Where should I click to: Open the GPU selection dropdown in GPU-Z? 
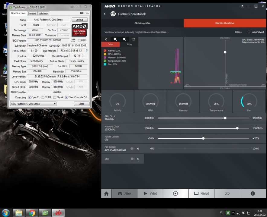[33, 104]
